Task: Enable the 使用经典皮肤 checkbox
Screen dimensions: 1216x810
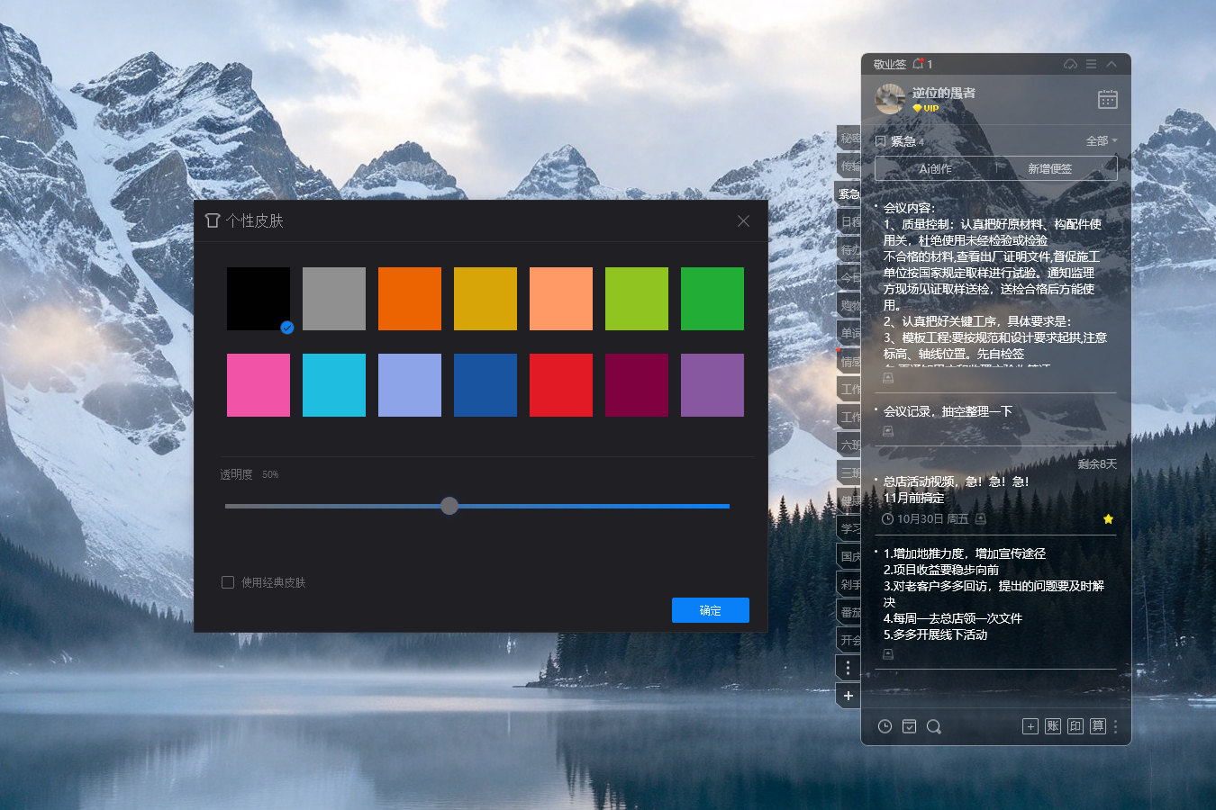Action: 228,582
